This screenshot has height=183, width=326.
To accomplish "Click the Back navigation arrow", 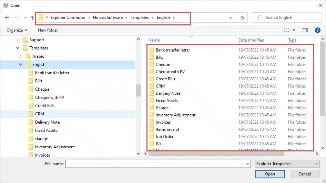I will tap(7, 18).
